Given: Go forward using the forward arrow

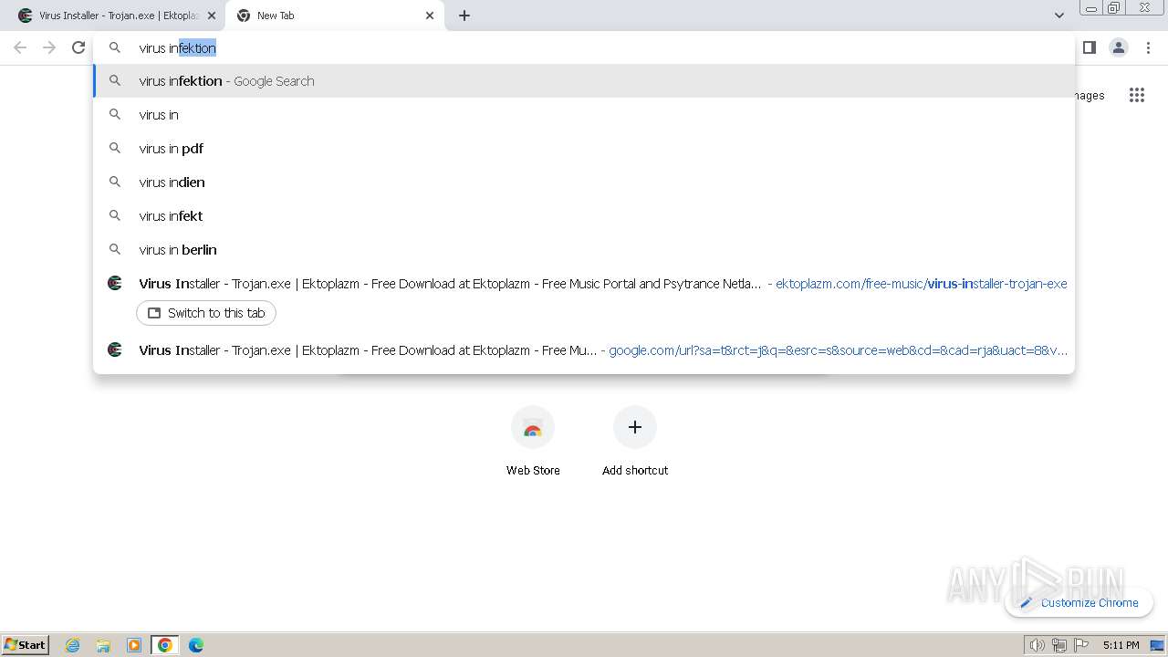Looking at the screenshot, I should coord(49,47).
